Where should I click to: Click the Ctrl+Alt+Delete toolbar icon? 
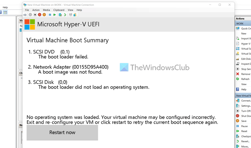pos(25,15)
